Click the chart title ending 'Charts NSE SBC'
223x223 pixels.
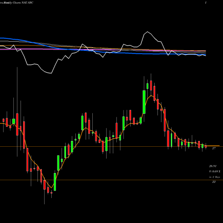pyautogui.click(x=17, y=3)
